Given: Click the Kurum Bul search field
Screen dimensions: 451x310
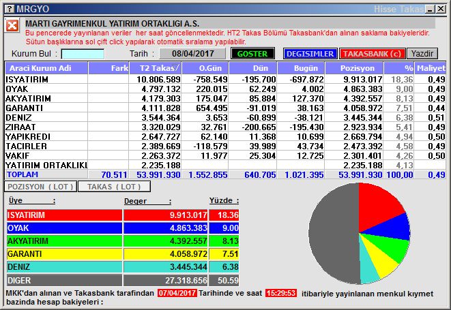Looking at the screenshot, I should (x=83, y=54).
